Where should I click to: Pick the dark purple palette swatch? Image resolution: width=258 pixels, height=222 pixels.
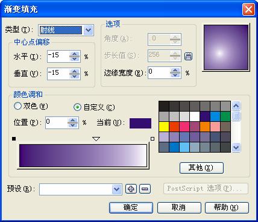[205, 116]
